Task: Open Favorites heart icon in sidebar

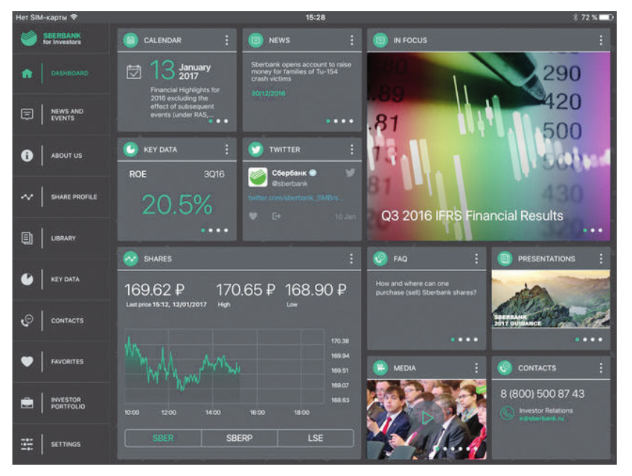Action: pyautogui.click(x=27, y=361)
